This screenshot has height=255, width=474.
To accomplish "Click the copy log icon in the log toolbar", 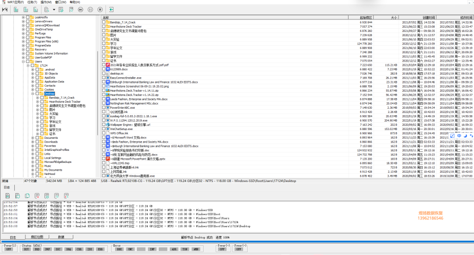I will coord(27,196).
